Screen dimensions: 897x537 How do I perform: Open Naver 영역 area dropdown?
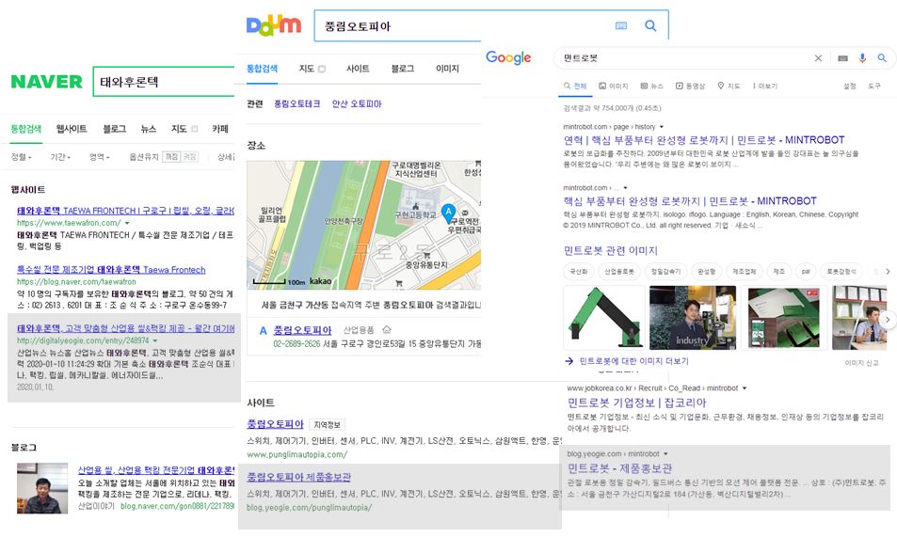click(99, 157)
